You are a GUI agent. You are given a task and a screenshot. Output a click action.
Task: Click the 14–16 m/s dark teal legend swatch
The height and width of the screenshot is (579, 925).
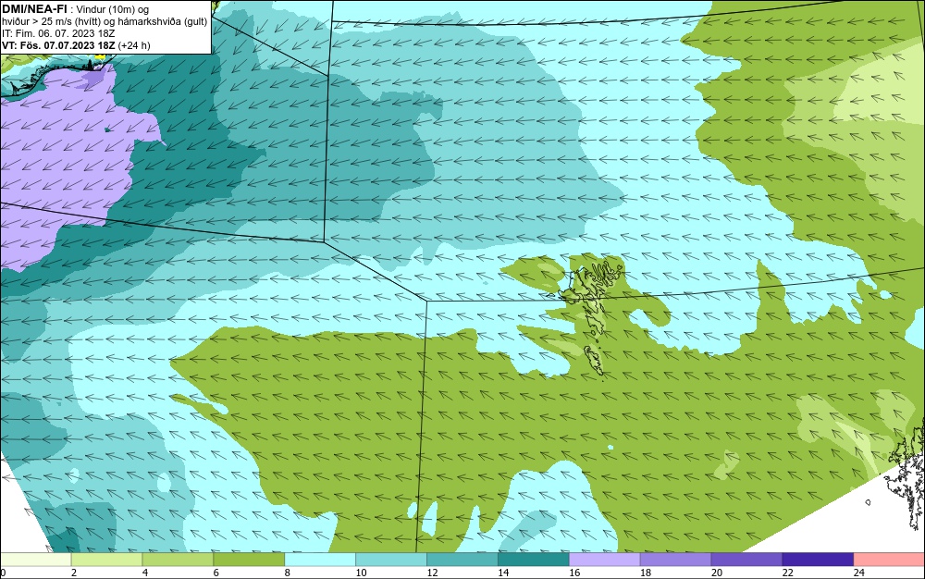click(x=534, y=560)
